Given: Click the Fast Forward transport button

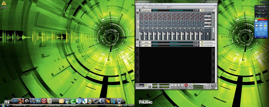Looking at the screenshot, I should (x=176, y=85).
